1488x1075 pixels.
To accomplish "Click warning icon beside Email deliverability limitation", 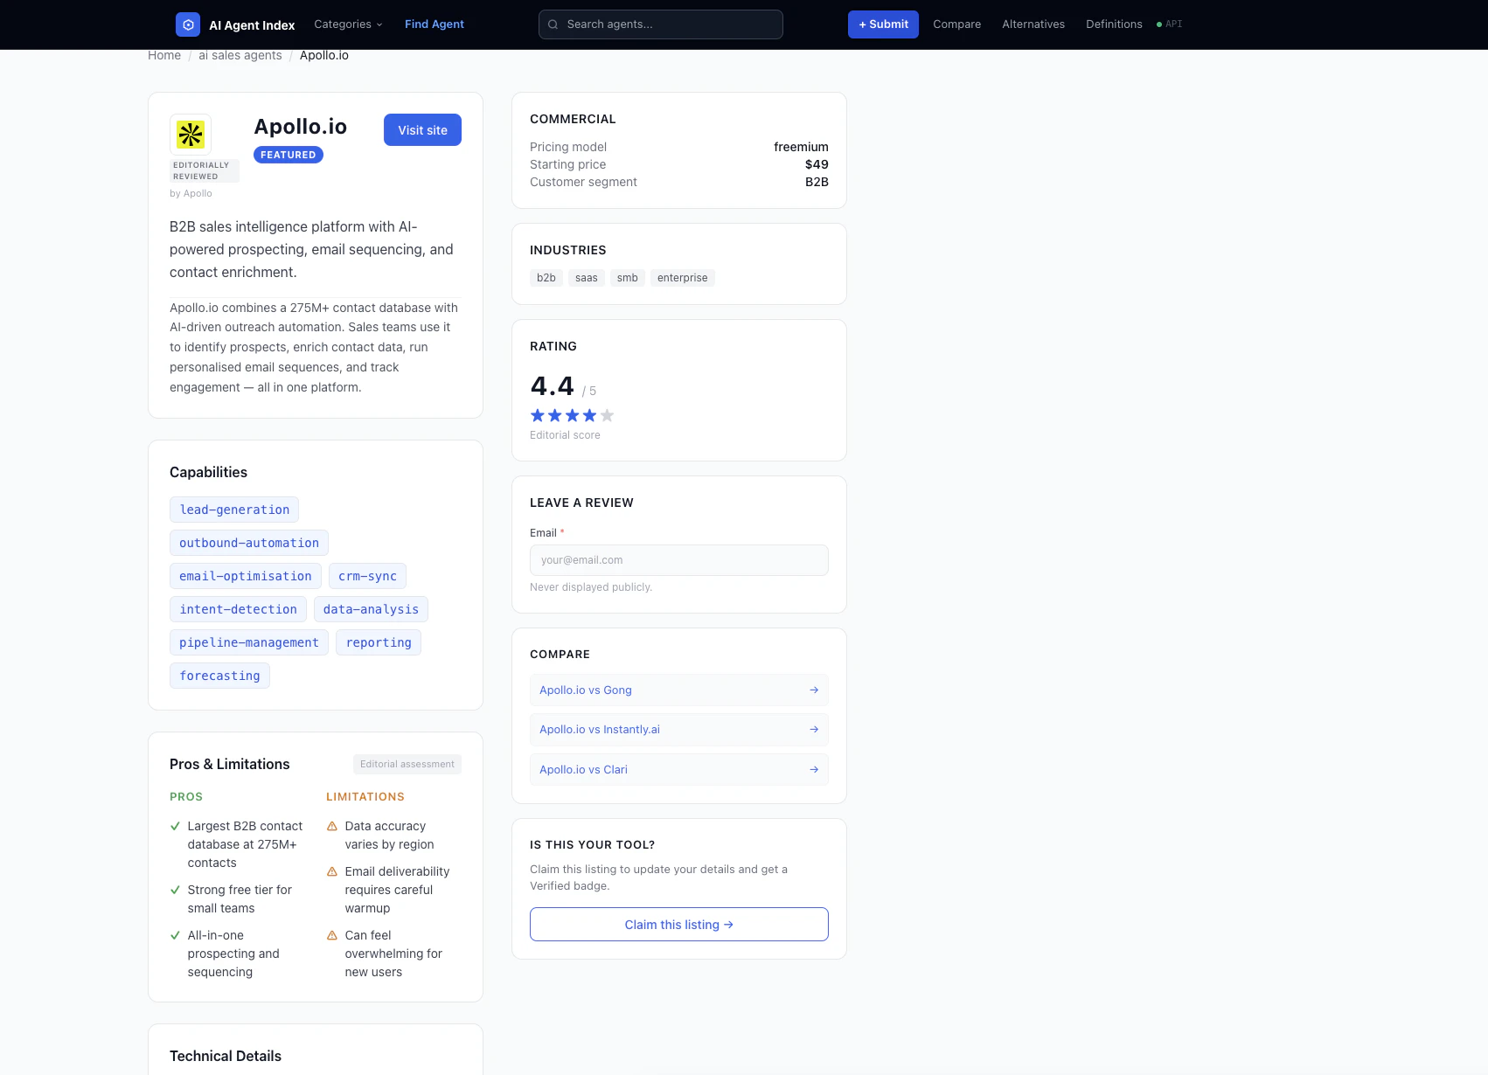I will tap(332, 872).
